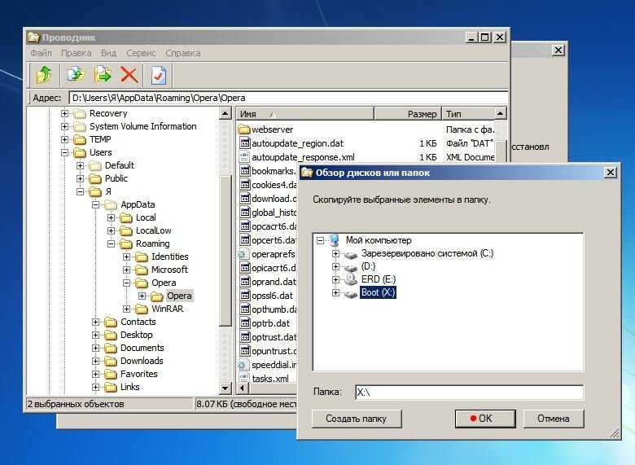Click the Downloads folder icon in tree
Viewport: 635px width, 465px height.
click(111, 362)
